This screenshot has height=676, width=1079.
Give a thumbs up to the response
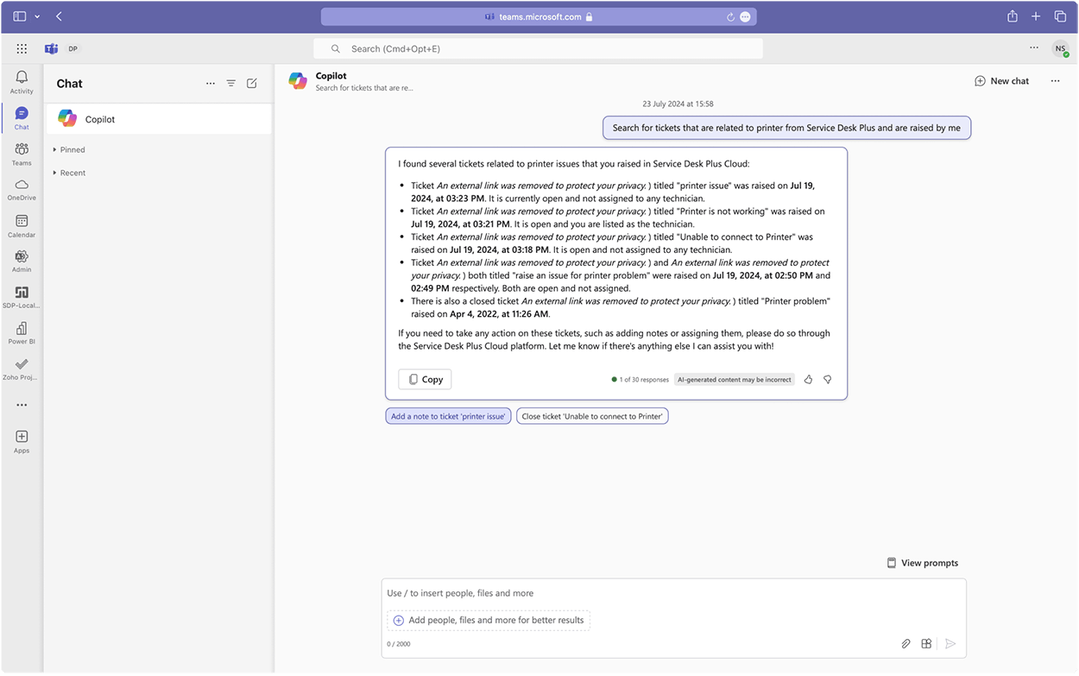tap(808, 379)
